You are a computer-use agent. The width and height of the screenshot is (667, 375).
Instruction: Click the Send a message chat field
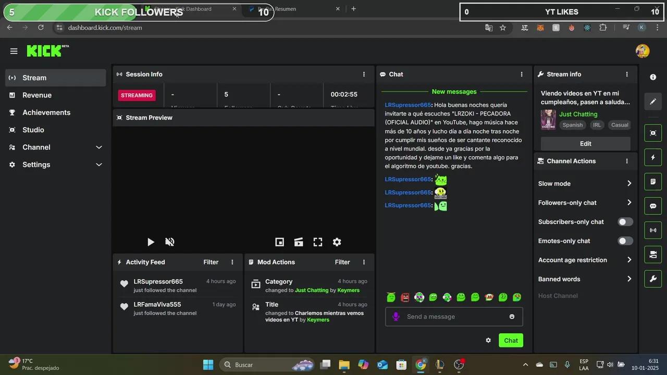[x=453, y=317]
